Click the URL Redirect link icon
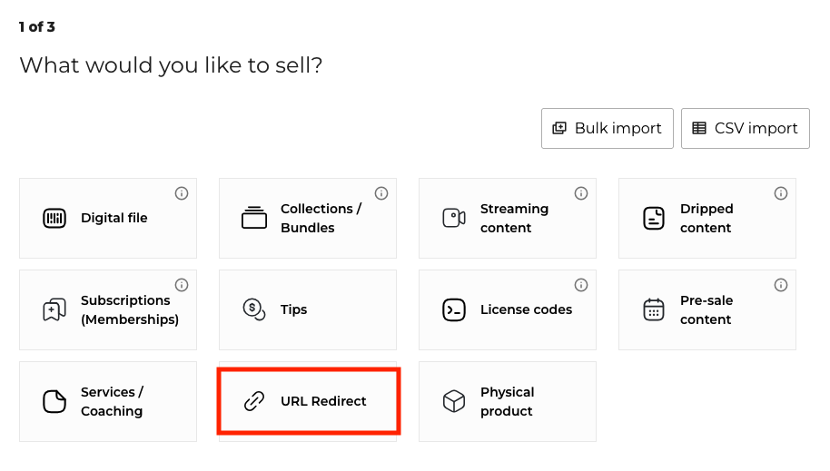 pyautogui.click(x=254, y=401)
